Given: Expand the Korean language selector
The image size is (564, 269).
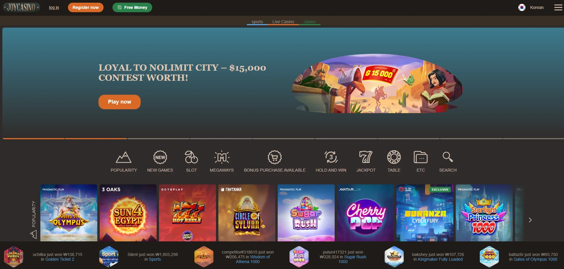Looking at the screenshot, I should (531, 7).
